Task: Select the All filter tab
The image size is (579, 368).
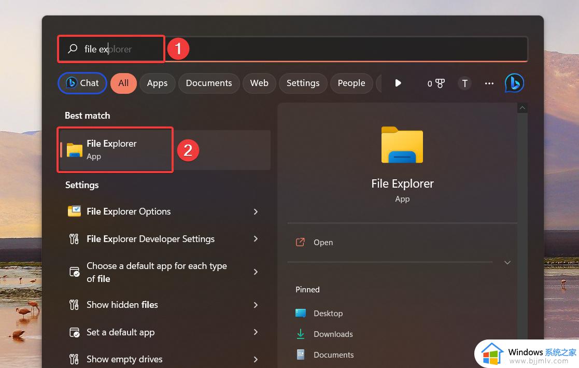Action: [123, 83]
